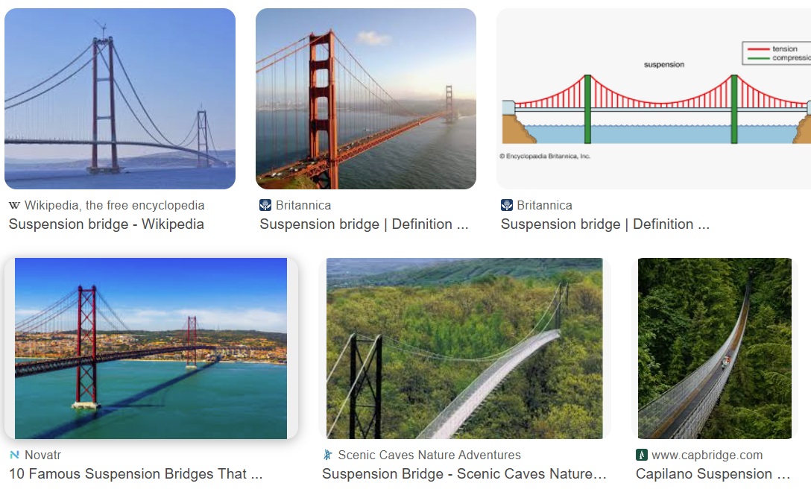Open the tension and compression diagram image

click(654, 98)
